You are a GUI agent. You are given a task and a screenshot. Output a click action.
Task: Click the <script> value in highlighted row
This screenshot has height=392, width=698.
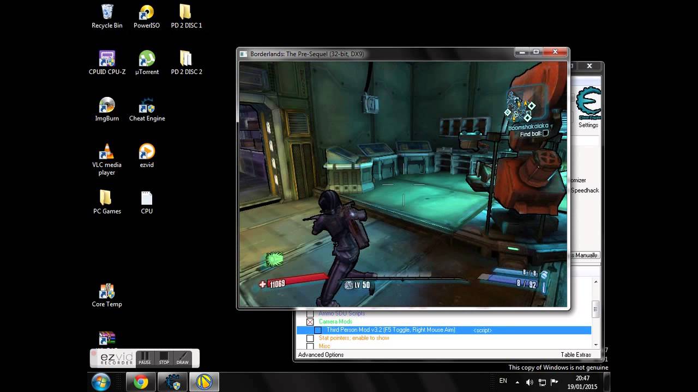(482, 330)
